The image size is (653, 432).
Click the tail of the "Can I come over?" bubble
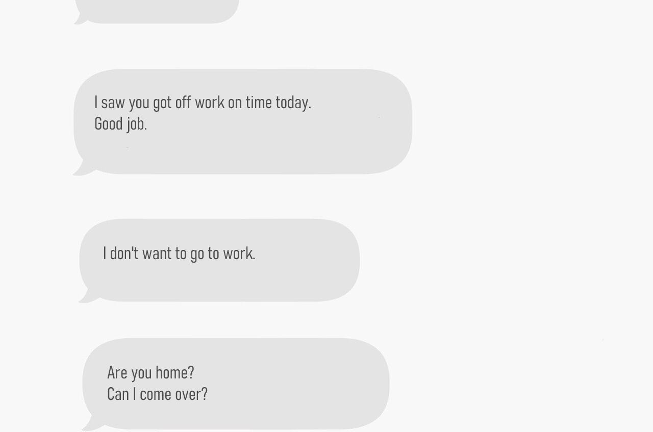coord(88,426)
